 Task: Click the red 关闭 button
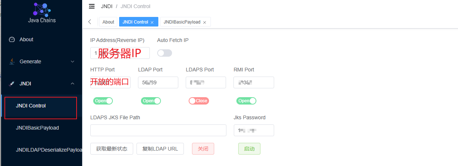pos(203,149)
